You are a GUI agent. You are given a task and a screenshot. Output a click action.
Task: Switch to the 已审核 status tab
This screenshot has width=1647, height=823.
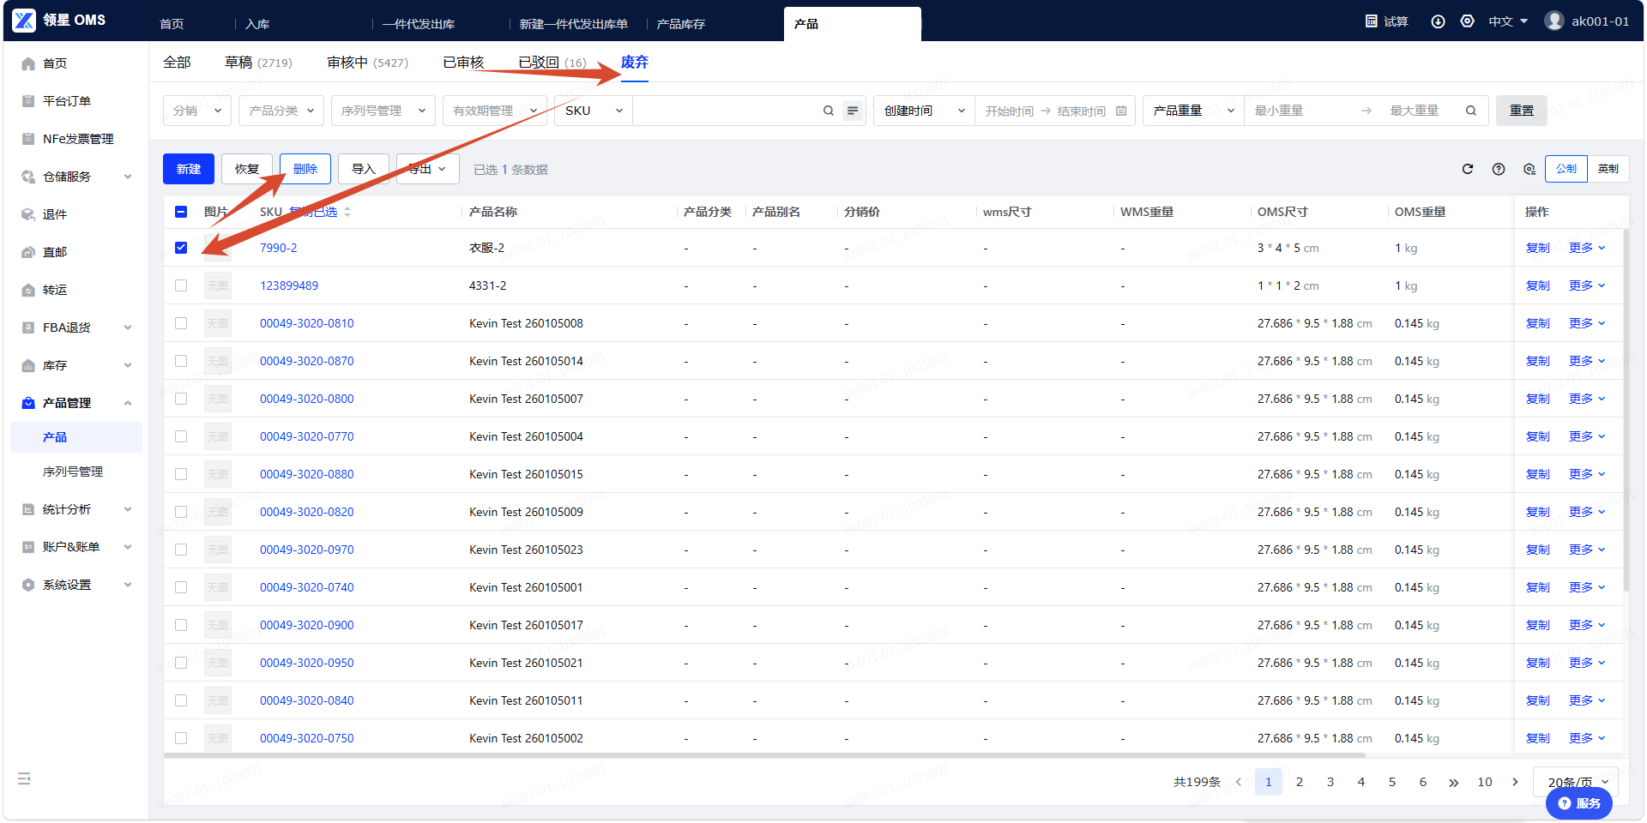tap(463, 62)
